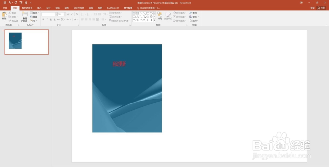Image resolution: width=329 pixels, height=167 pixels.
Task: Switch to the 设计 tab
Action: click(x=48, y=8)
